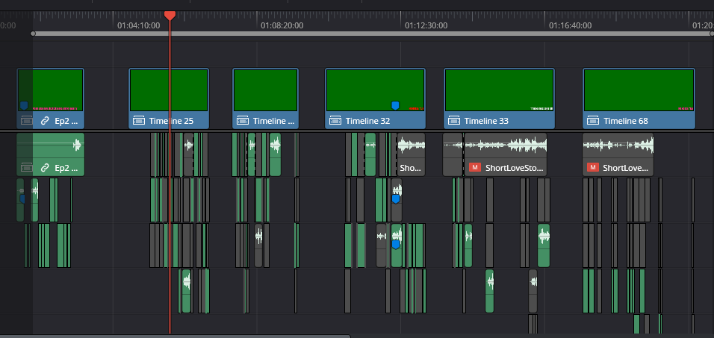This screenshot has height=338, width=714.
Task: Click the compound clip icon on Timeline 32
Action: pyautogui.click(x=335, y=121)
